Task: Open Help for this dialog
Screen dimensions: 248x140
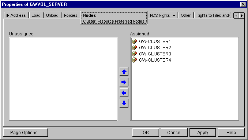Action: pyautogui.click(x=231, y=133)
